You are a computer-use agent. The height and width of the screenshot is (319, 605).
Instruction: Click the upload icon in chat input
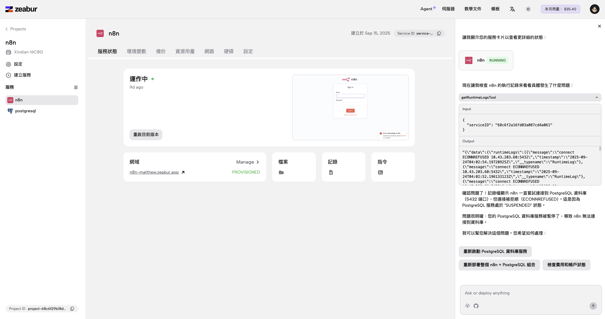coord(468,306)
